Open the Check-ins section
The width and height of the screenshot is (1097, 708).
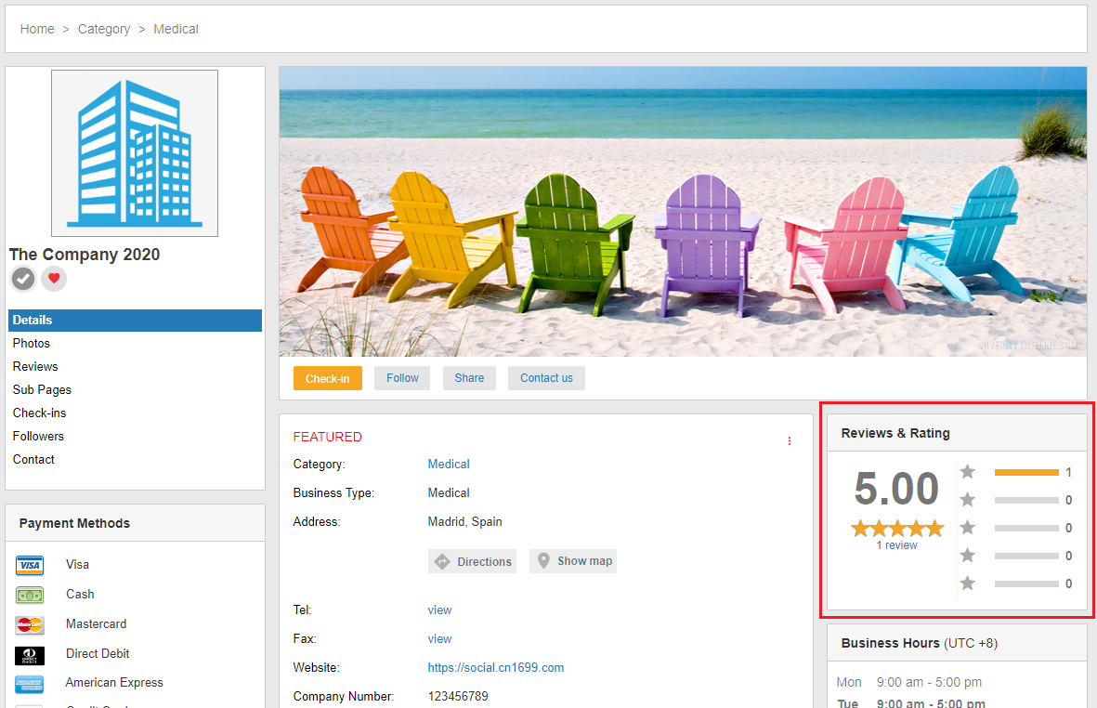pos(39,413)
